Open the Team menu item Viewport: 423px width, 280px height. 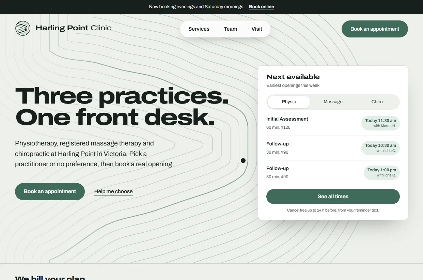(x=230, y=29)
